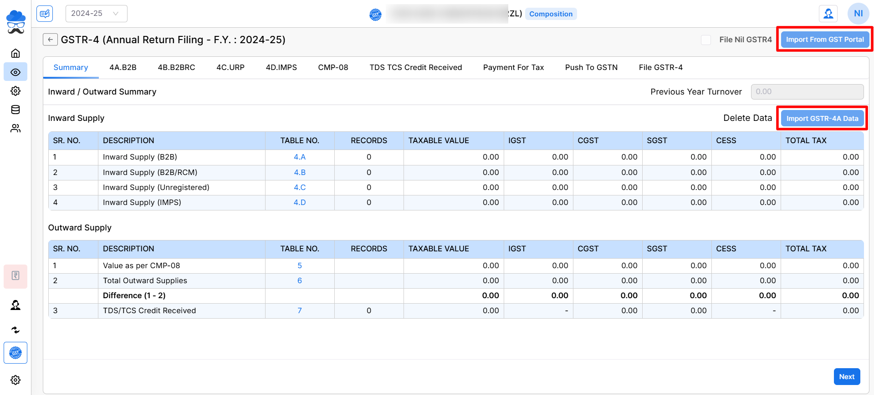874x395 pixels.
Task: Click the Previous Year Turnover field
Action: [x=807, y=92]
